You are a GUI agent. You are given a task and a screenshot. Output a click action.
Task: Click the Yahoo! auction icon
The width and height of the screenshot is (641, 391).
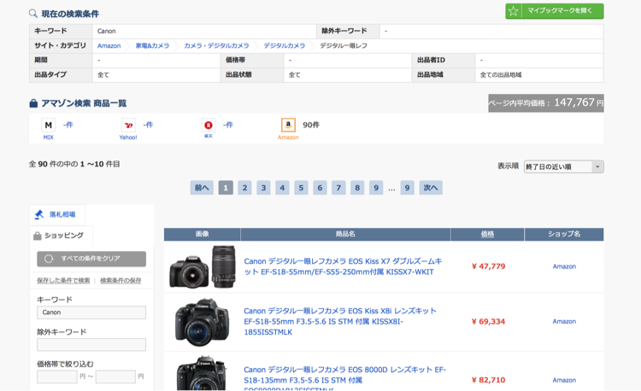pyautogui.click(x=128, y=125)
